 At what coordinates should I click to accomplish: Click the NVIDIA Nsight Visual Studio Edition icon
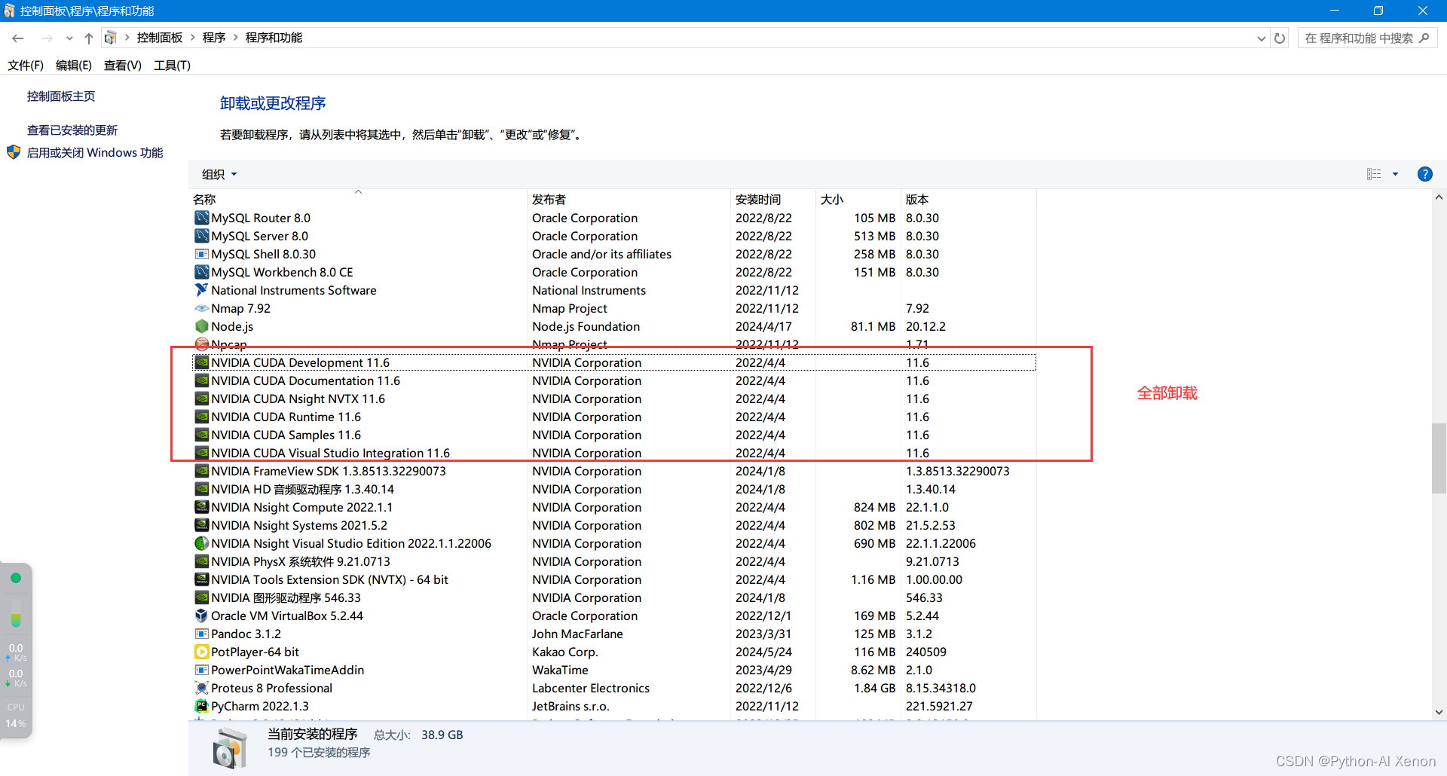click(x=201, y=543)
